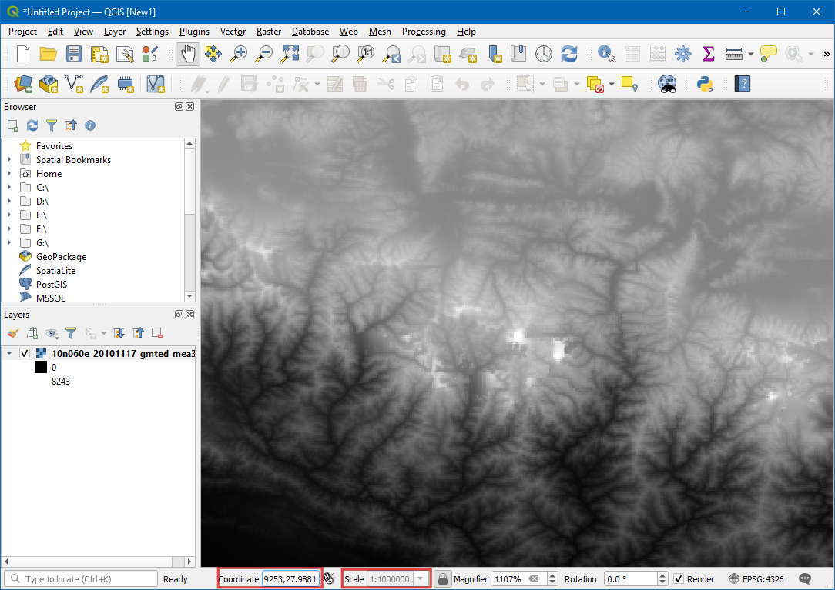Select the Pan Map hand tool
The width and height of the screenshot is (835, 590).
click(188, 54)
